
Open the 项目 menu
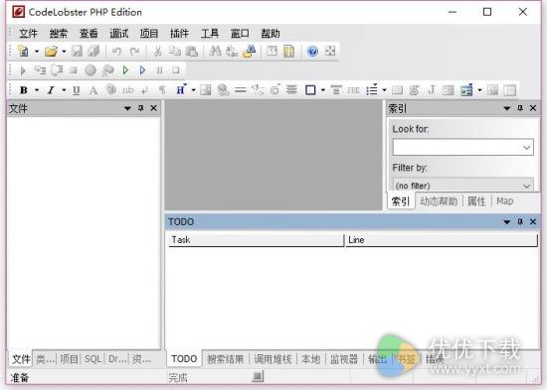pyautogui.click(x=149, y=34)
